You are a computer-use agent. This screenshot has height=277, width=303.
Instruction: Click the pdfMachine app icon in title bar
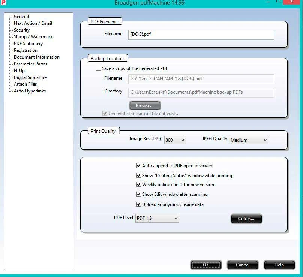(3, 2)
